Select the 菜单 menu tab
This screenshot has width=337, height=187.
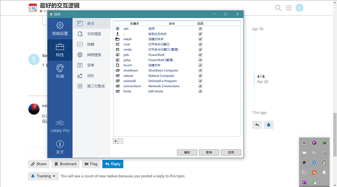(x=92, y=65)
